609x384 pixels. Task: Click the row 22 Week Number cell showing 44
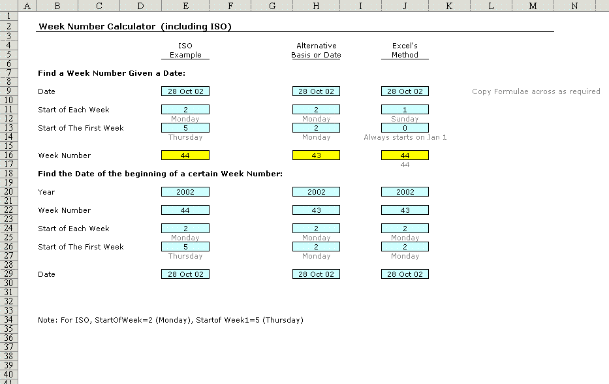click(x=185, y=210)
